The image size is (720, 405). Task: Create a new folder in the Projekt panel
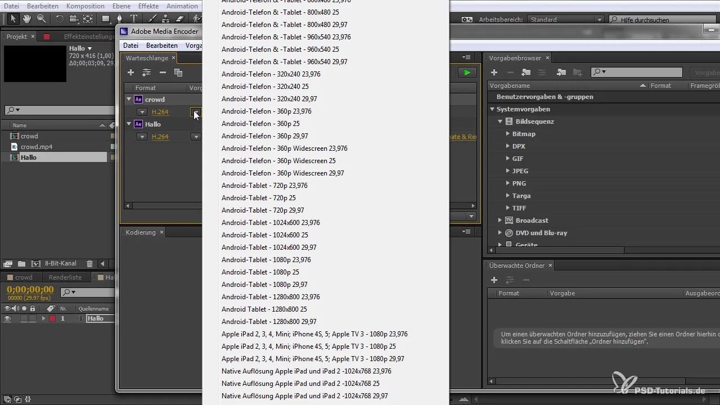pyautogui.click(x=21, y=263)
